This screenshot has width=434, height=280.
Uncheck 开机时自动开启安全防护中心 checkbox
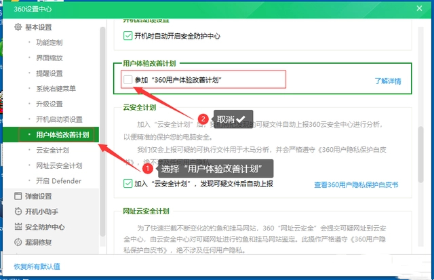point(127,36)
